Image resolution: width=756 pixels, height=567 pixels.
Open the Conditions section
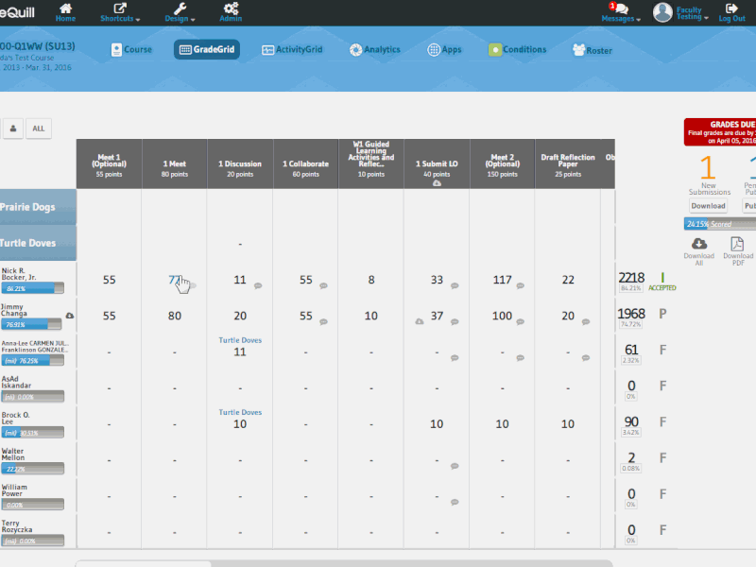point(518,49)
